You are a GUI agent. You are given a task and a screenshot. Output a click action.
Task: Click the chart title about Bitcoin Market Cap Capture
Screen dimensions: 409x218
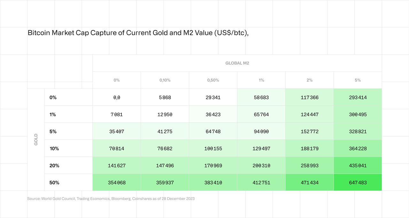pos(138,33)
